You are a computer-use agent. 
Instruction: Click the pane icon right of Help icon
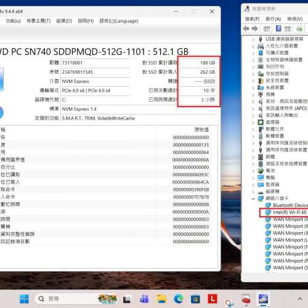tap(288, 29)
